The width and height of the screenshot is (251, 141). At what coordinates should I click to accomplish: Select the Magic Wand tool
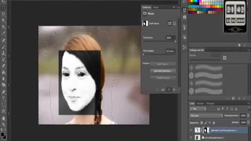tap(4, 20)
